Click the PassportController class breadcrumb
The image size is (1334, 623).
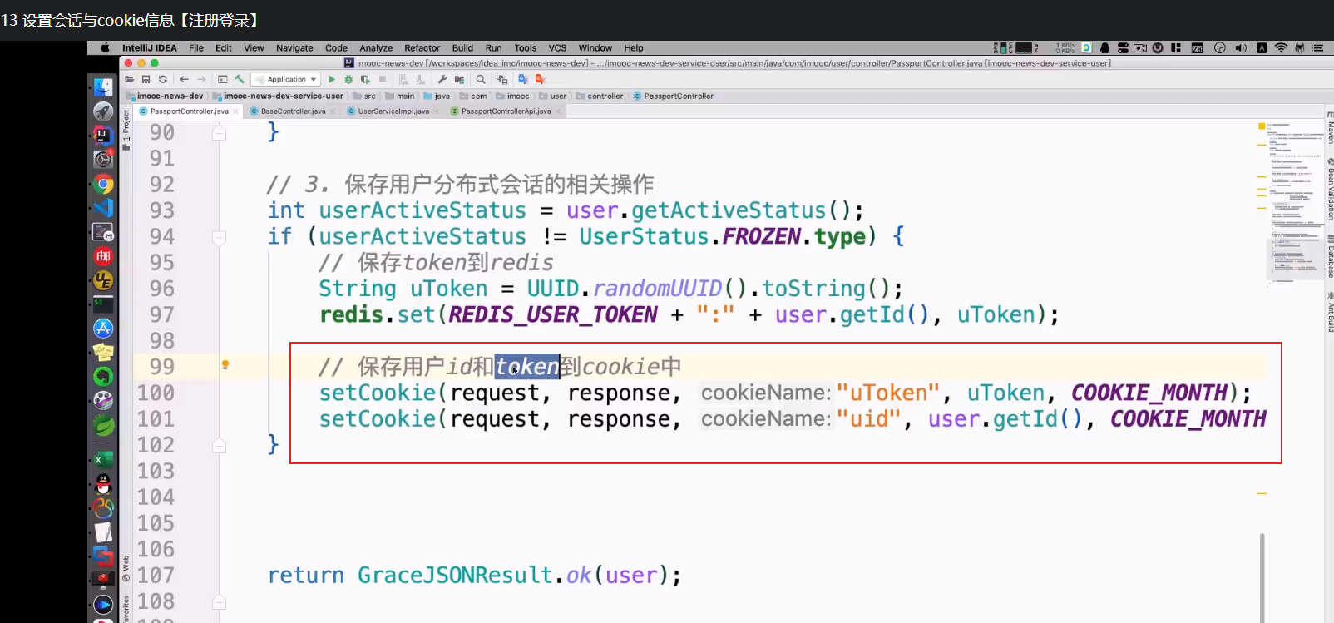tap(674, 96)
